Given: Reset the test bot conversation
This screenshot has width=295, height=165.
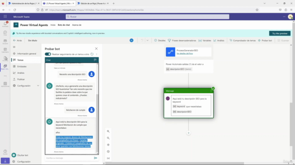Looking at the screenshot, I should tap(92, 54).
